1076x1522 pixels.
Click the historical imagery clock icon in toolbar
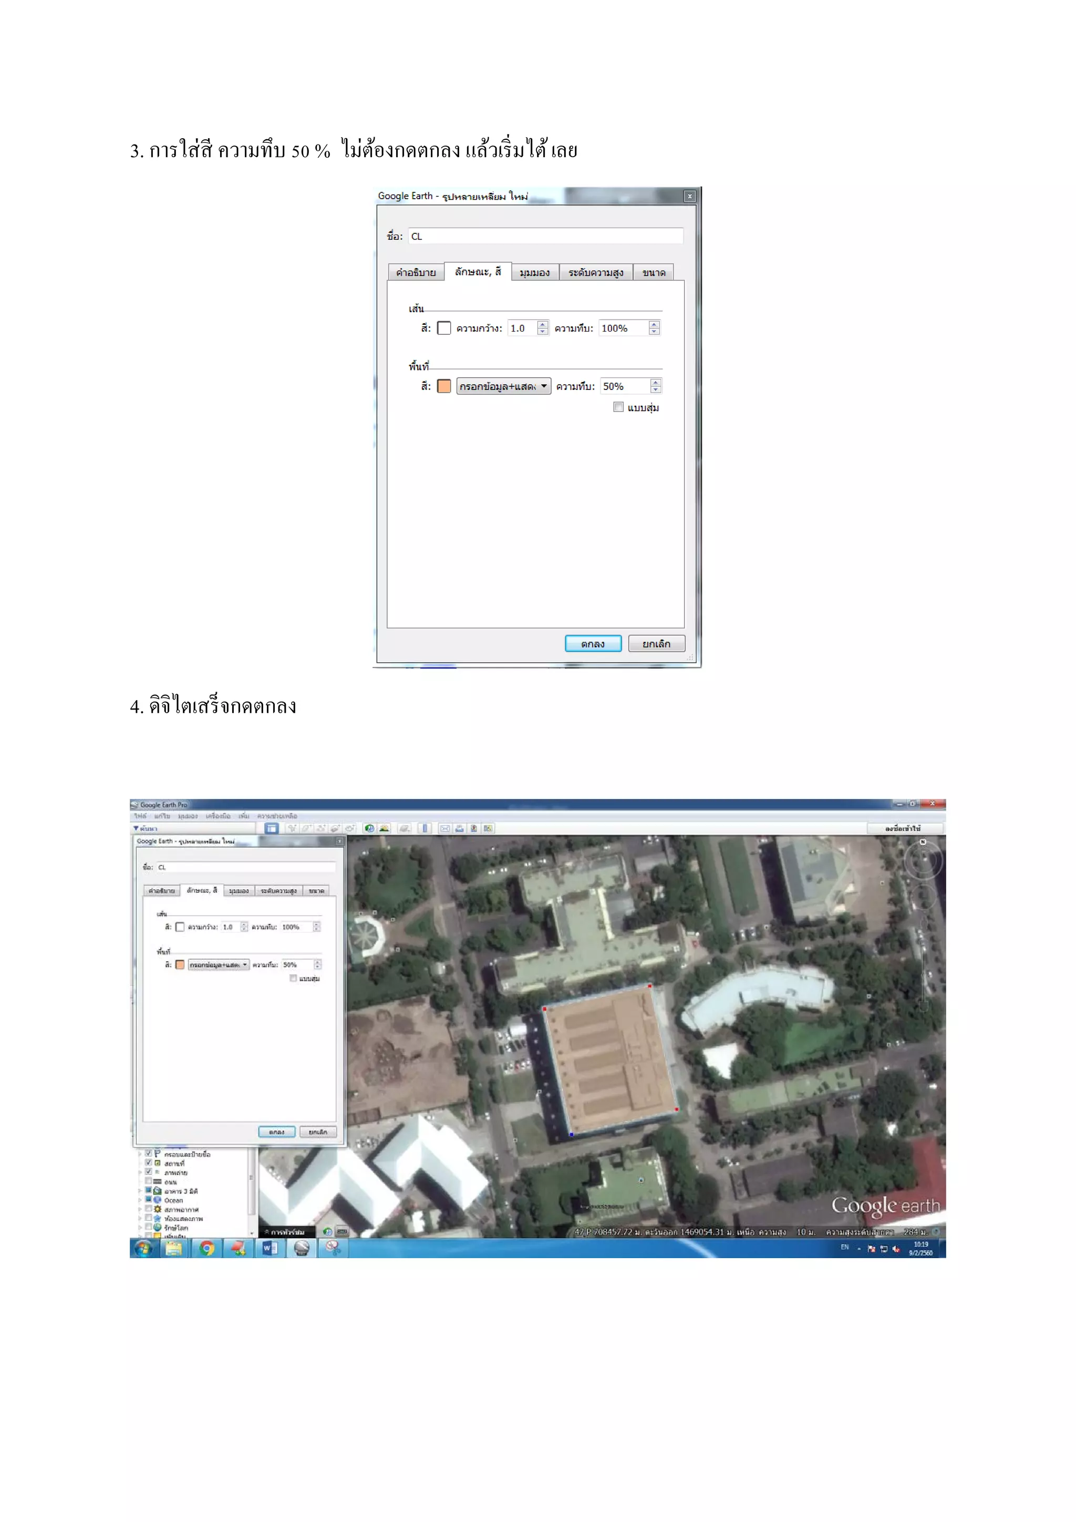pyautogui.click(x=370, y=829)
